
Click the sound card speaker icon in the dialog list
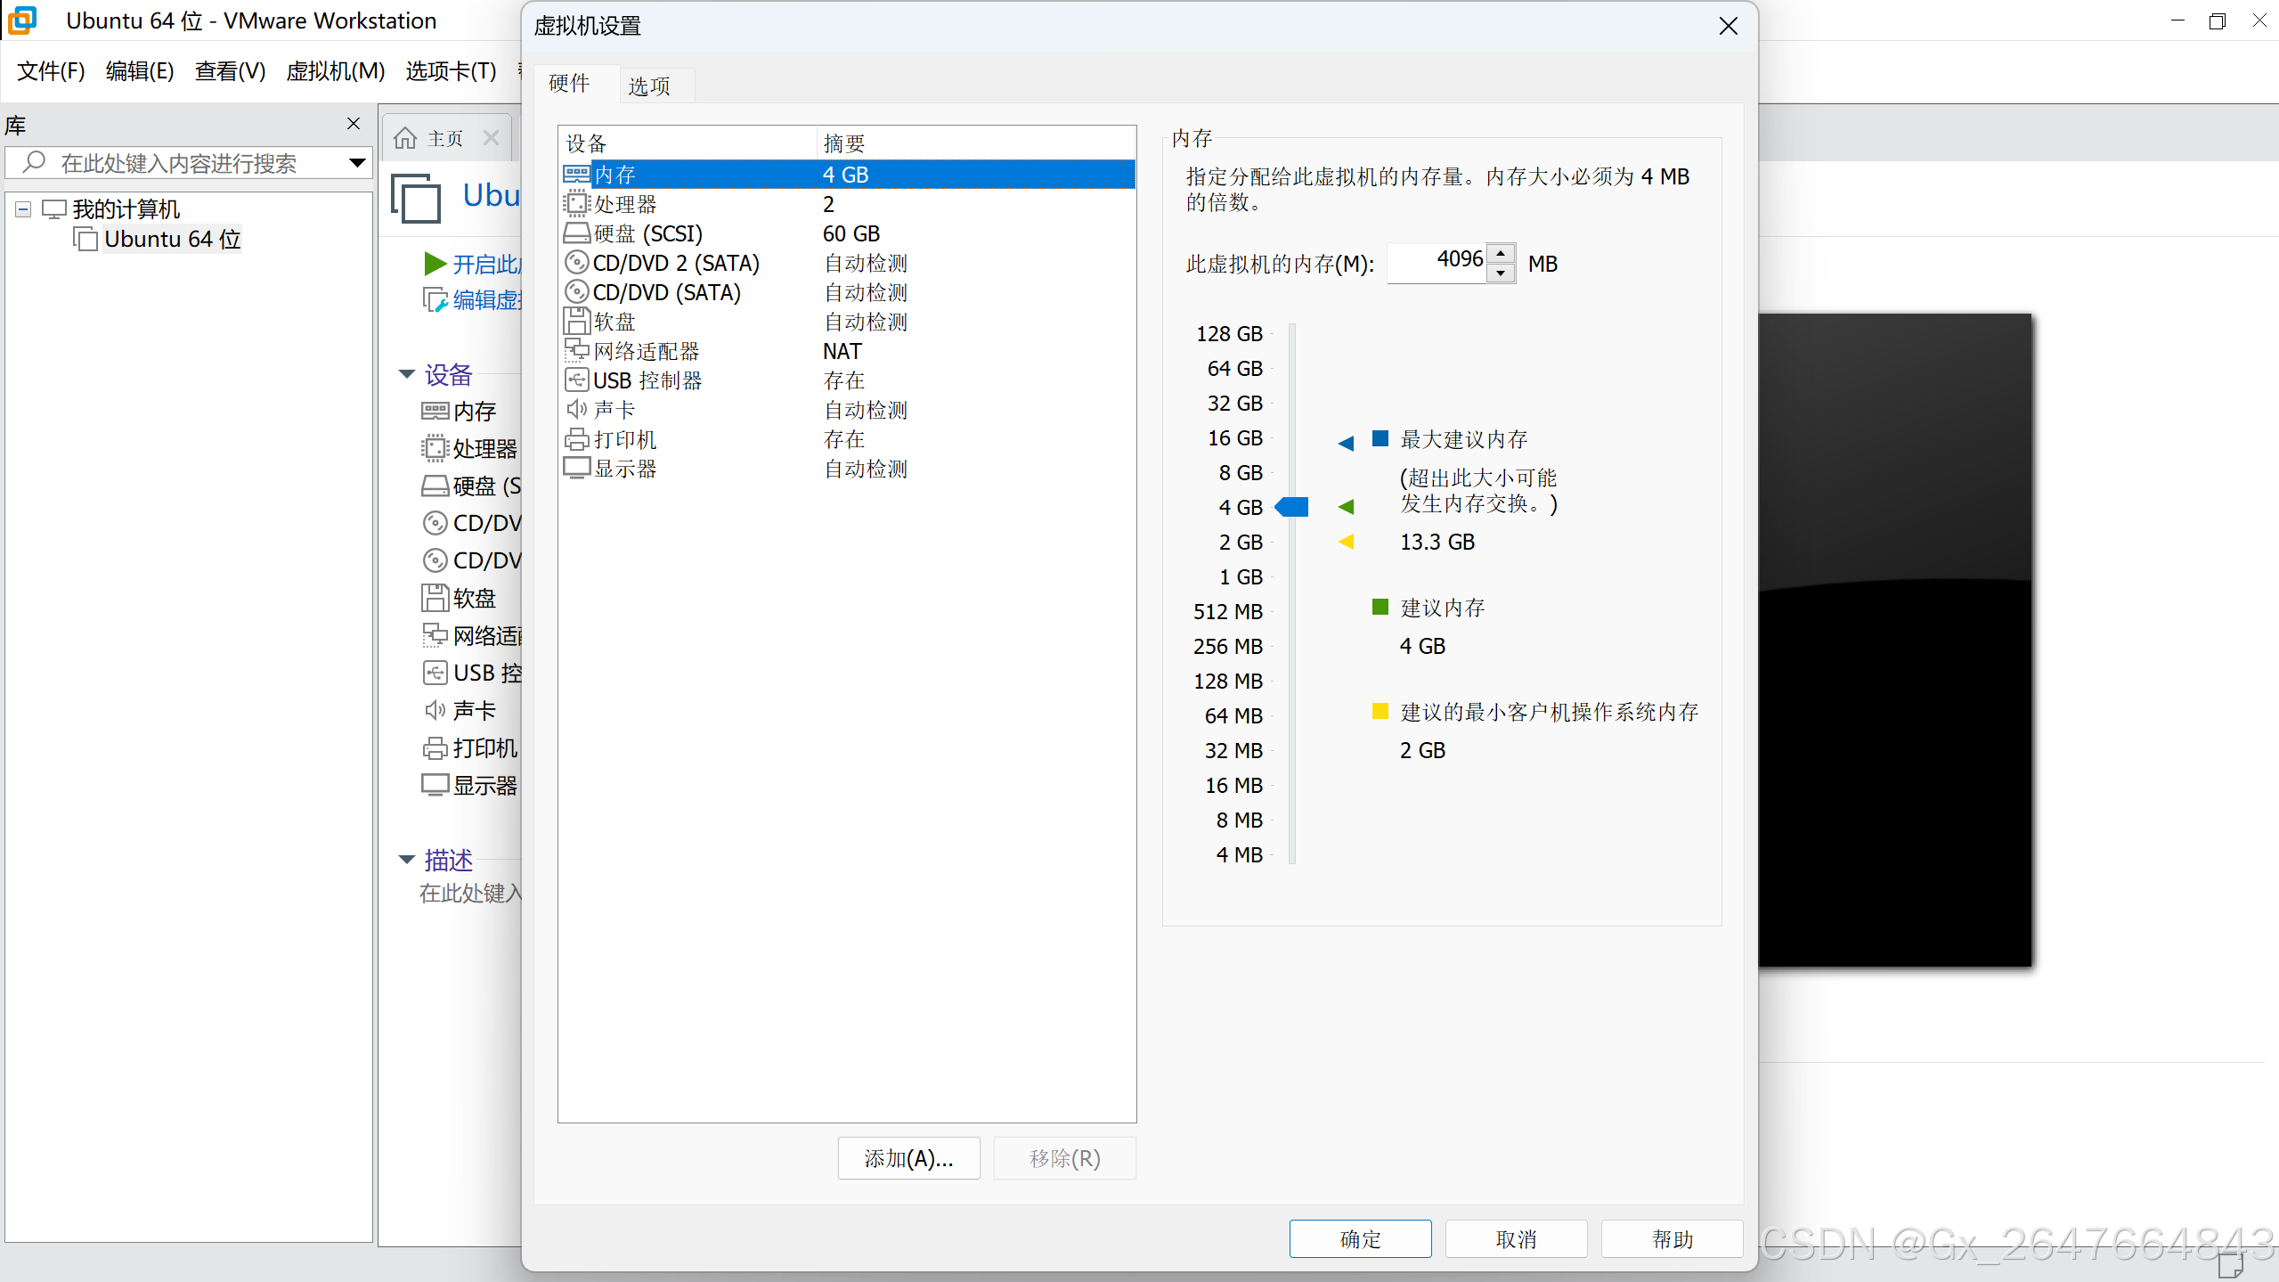click(576, 410)
